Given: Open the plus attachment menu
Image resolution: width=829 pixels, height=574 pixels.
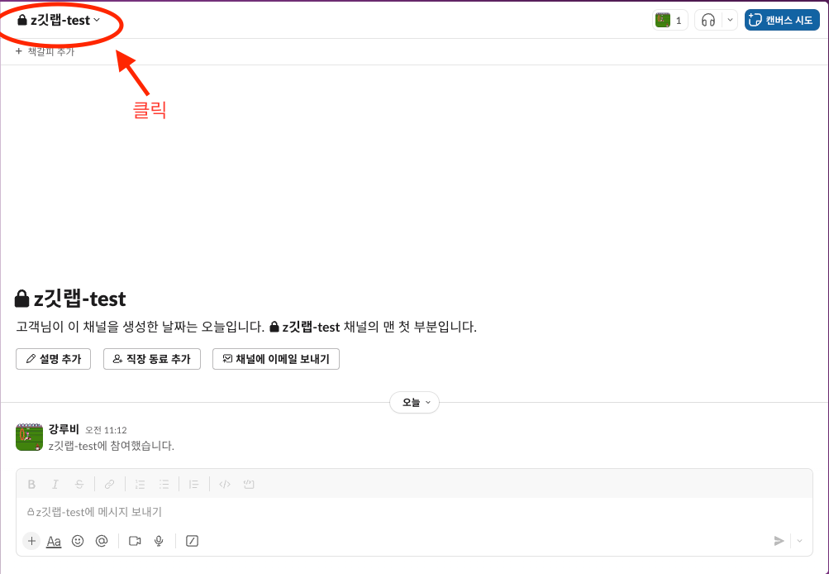Looking at the screenshot, I should point(31,541).
